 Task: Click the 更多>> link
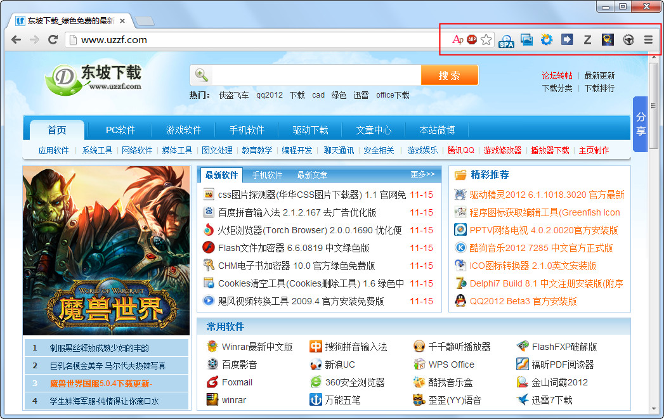pos(422,174)
